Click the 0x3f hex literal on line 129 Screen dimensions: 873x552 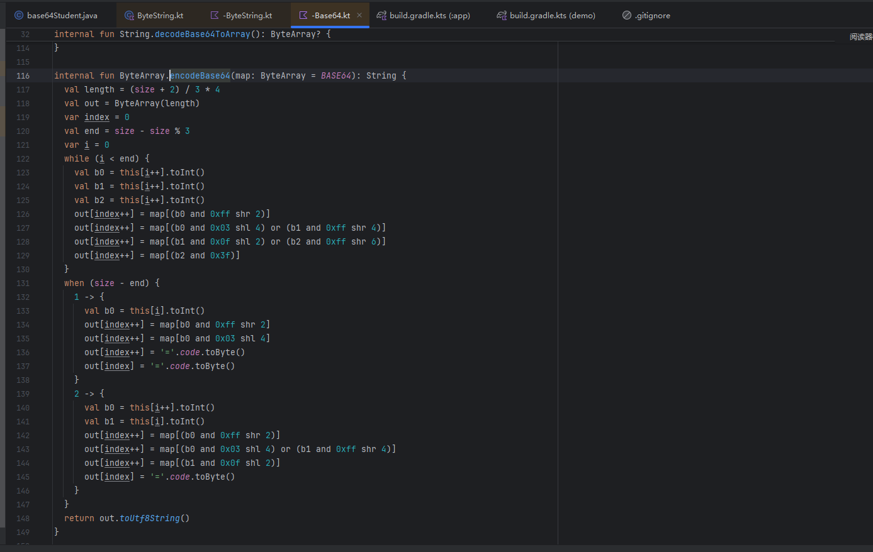(x=220, y=255)
